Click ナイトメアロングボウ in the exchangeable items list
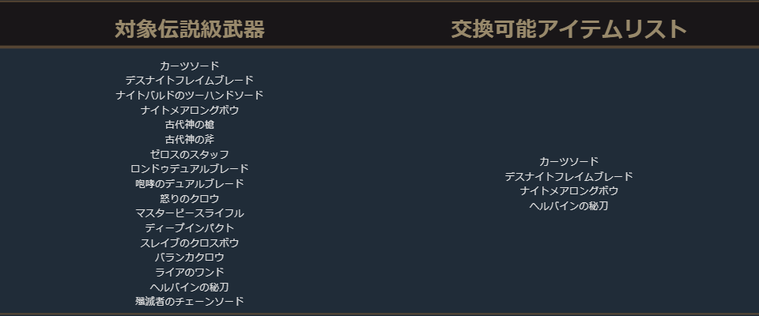The width and height of the screenshot is (759, 316). tap(568, 190)
